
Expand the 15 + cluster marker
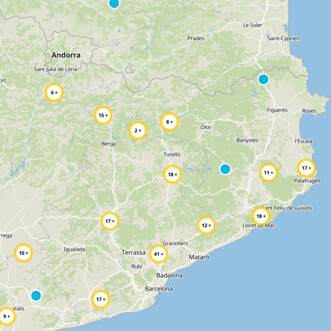(103, 115)
